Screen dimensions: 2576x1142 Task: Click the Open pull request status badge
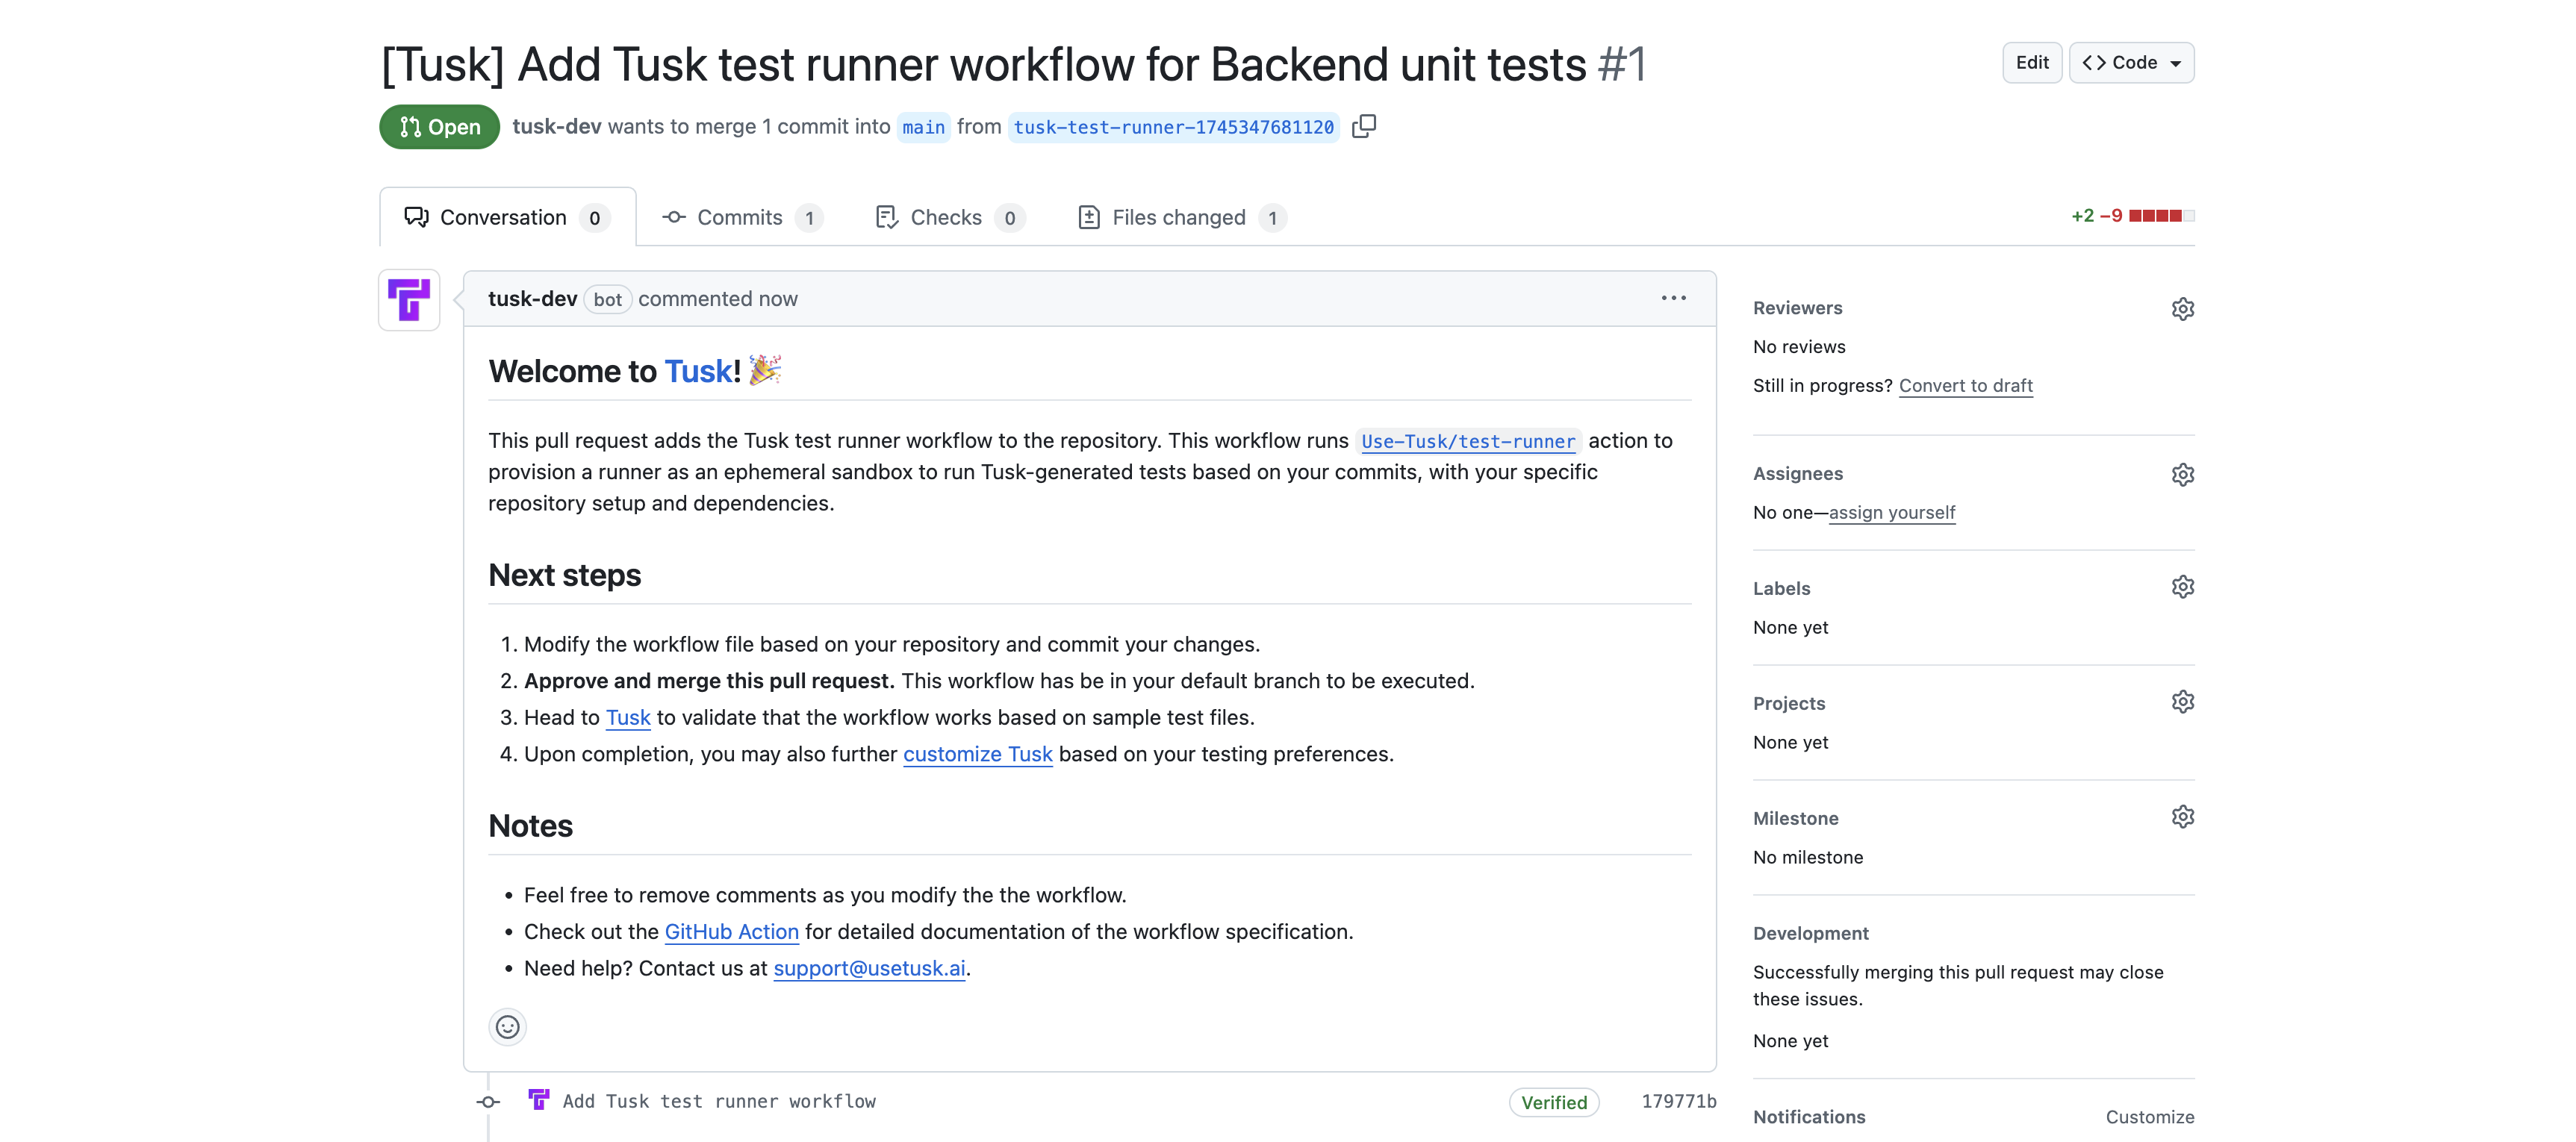tap(439, 127)
